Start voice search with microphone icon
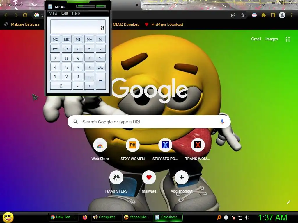Viewport: 298px width, 223px height. tap(222, 122)
